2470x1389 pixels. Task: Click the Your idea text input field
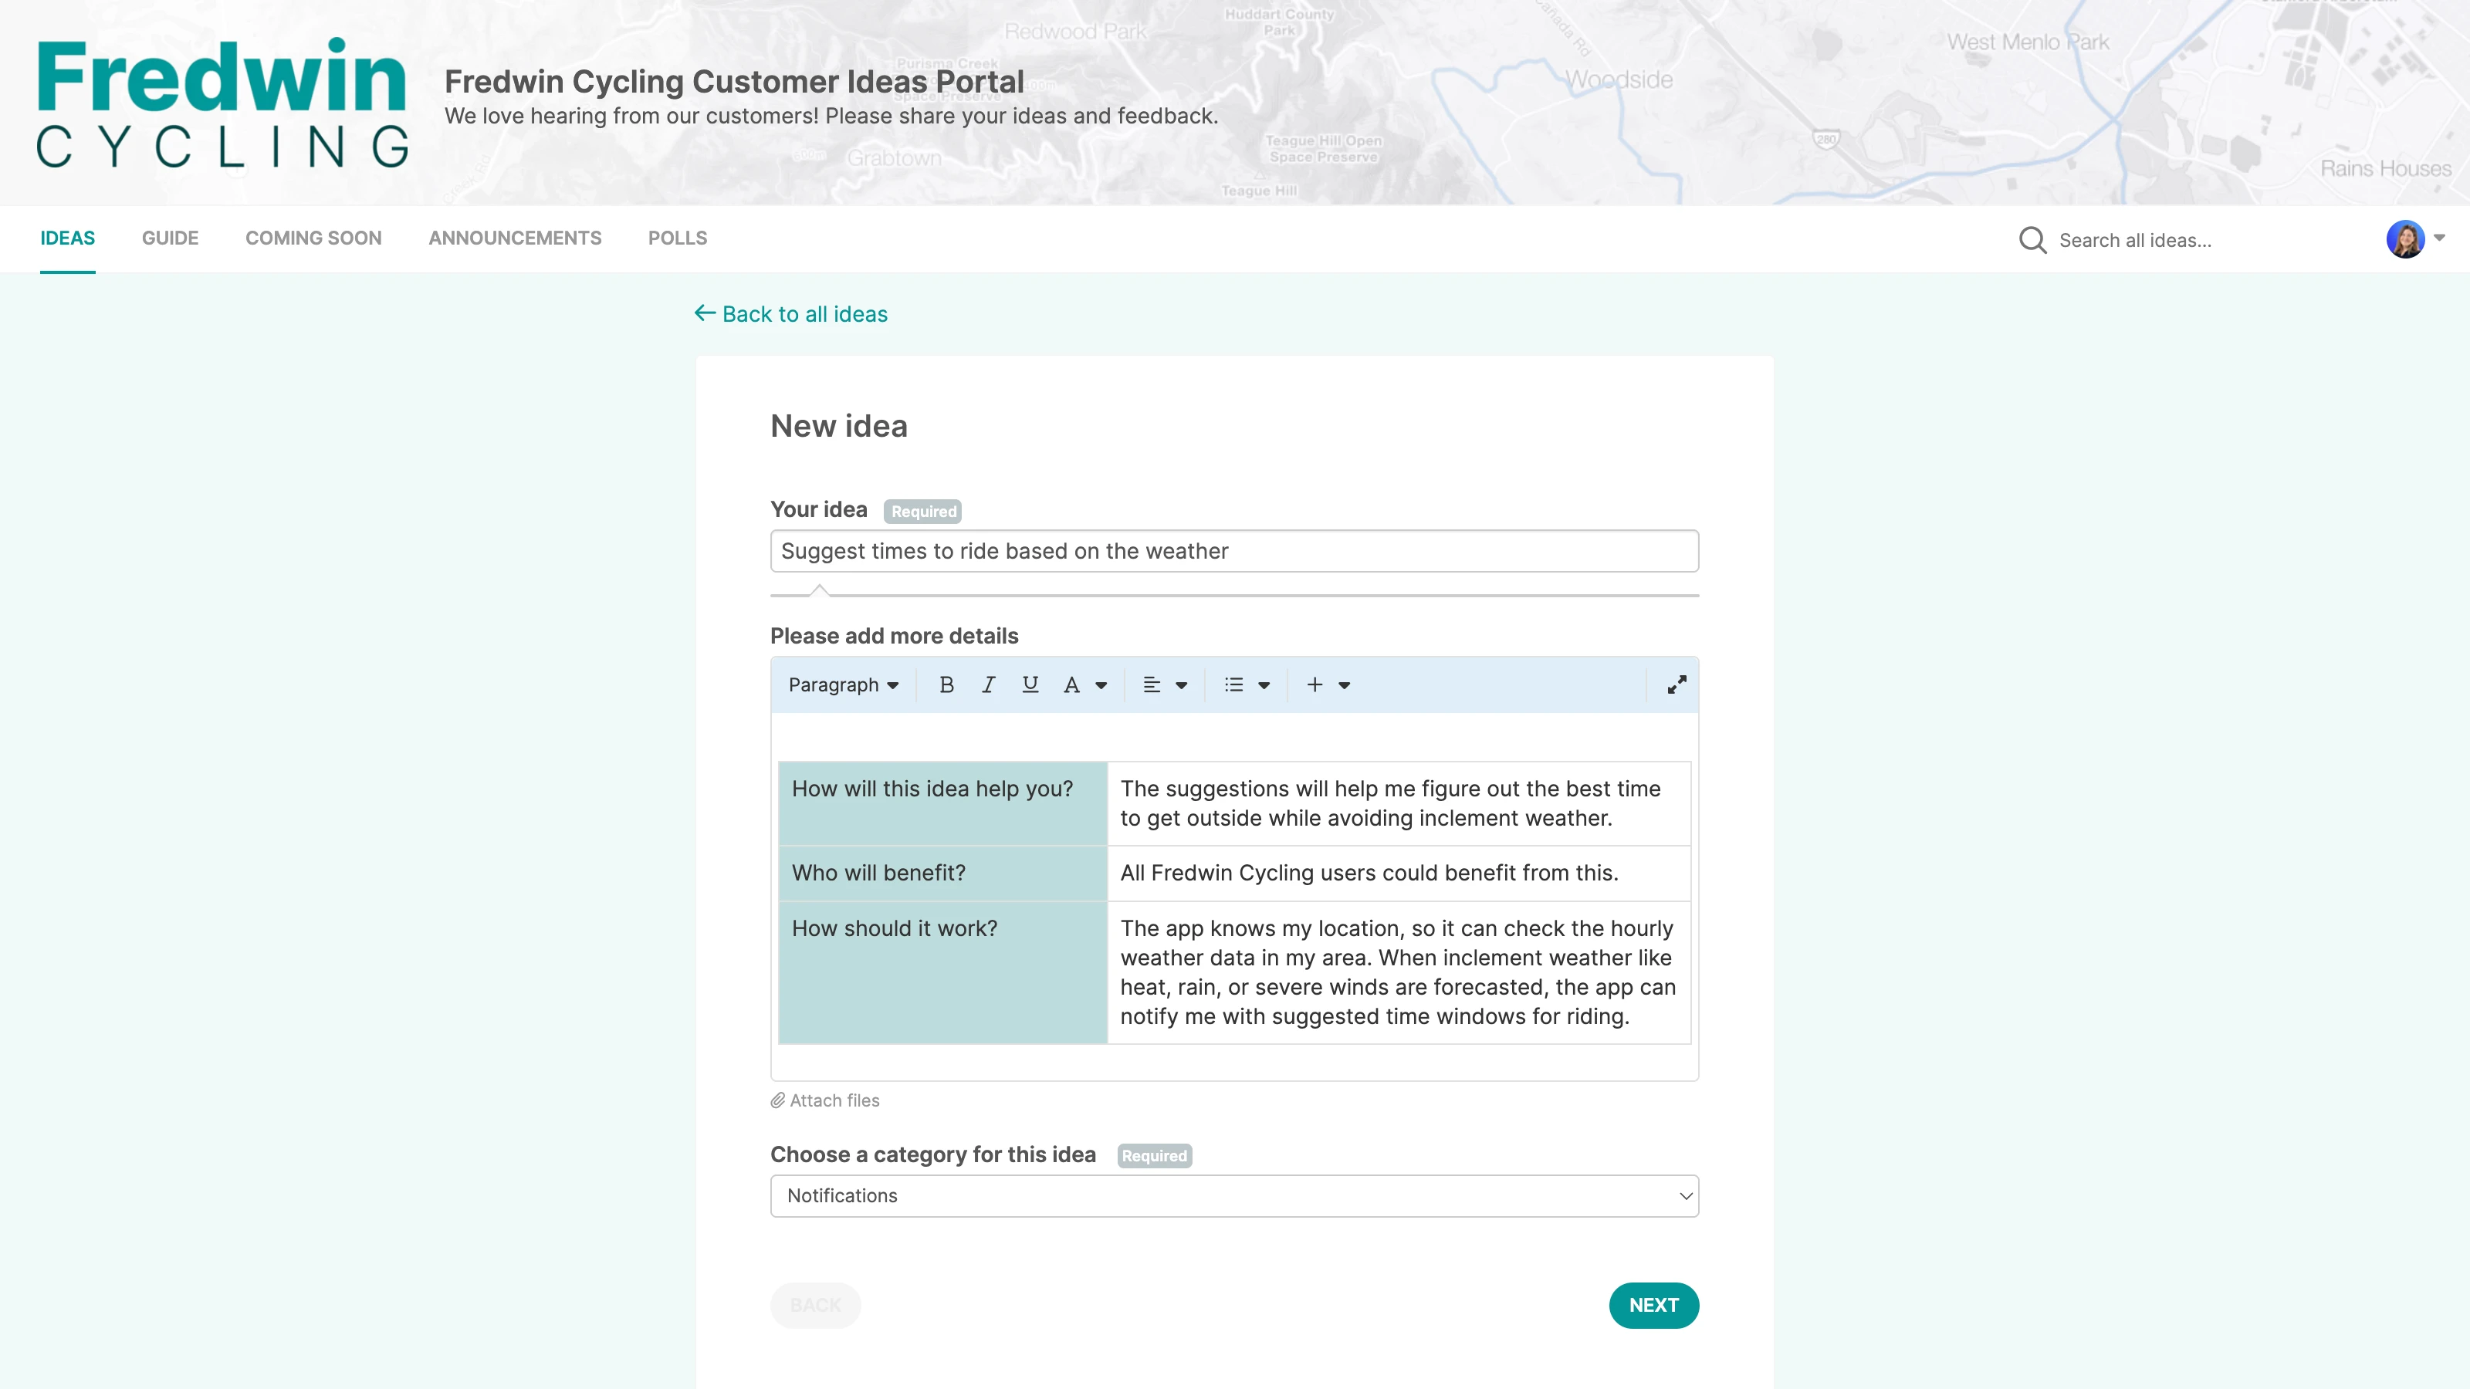1234,551
